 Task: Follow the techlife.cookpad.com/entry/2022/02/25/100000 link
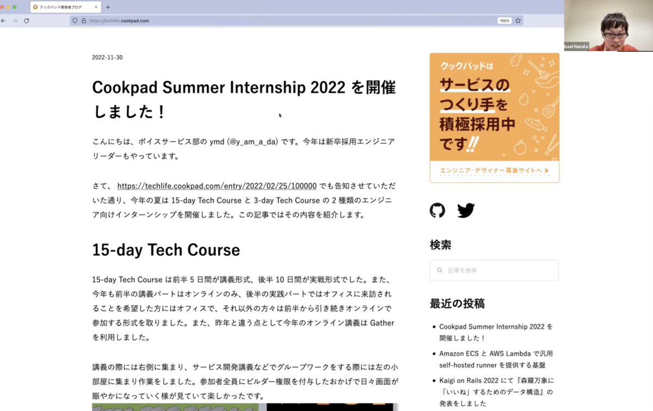217,186
